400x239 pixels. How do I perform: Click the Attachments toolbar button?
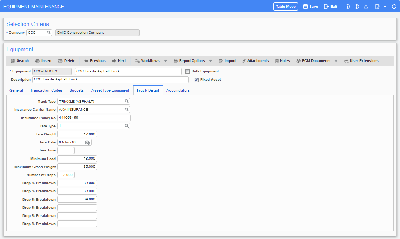pos(255,61)
